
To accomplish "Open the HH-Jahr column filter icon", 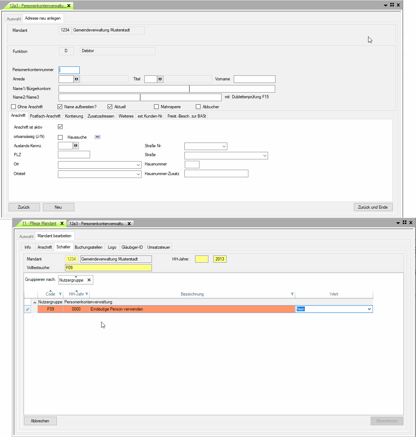I will tap(87, 294).
